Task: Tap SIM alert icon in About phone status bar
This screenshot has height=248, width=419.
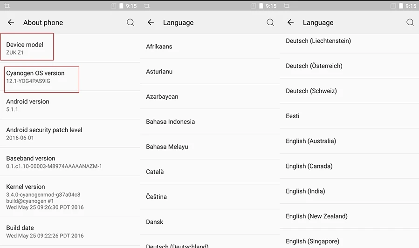Action: 114,6
